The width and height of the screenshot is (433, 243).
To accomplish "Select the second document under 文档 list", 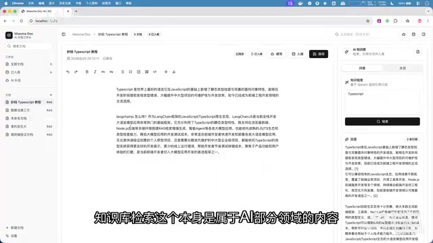I will (x=28, y=110).
